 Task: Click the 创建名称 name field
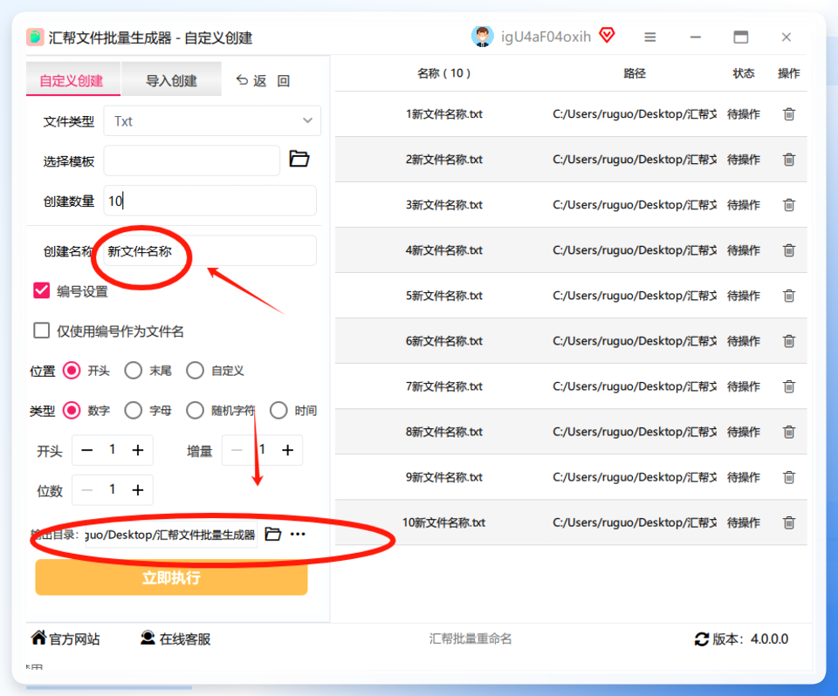pos(210,250)
